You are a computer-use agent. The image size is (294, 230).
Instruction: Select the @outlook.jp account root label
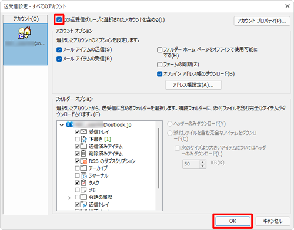[103, 125]
